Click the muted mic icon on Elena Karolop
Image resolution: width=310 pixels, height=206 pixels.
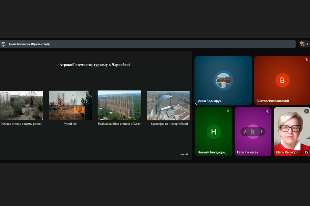(306, 111)
